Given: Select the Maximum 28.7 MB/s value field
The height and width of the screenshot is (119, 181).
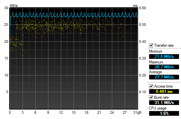Looking at the screenshot, I should [x=164, y=67].
